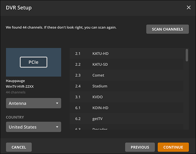Select channel 2.2 KATU-SD
Viewport: 196px width, 154px height.
127,64
